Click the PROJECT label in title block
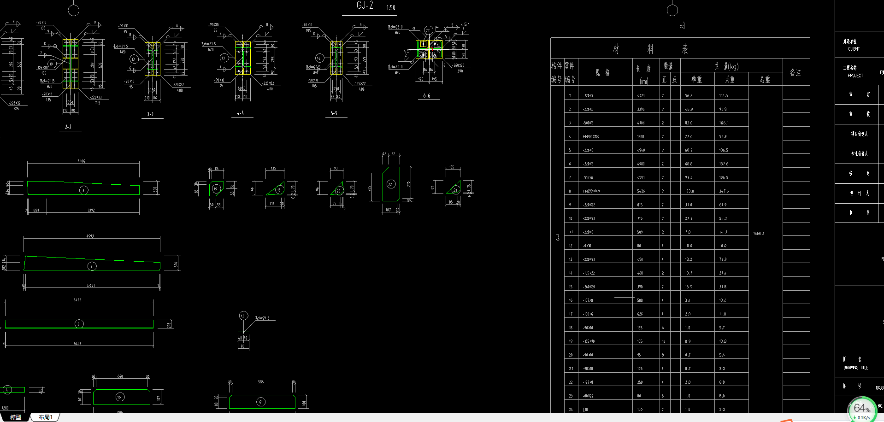 pyautogui.click(x=855, y=75)
